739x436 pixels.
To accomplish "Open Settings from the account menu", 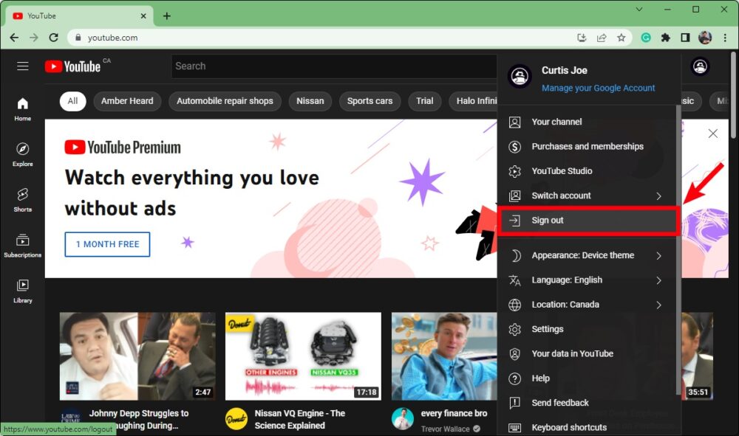I will [549, 328].
